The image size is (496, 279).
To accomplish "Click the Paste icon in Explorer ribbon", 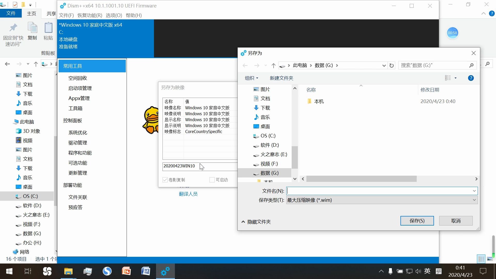I will [x=48, y=28].
